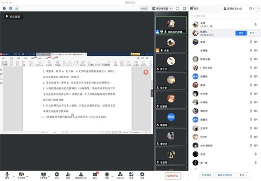Select the 管理成员 members tab
The height and width of the screenshot is (181, 261).
pos(232,8)
